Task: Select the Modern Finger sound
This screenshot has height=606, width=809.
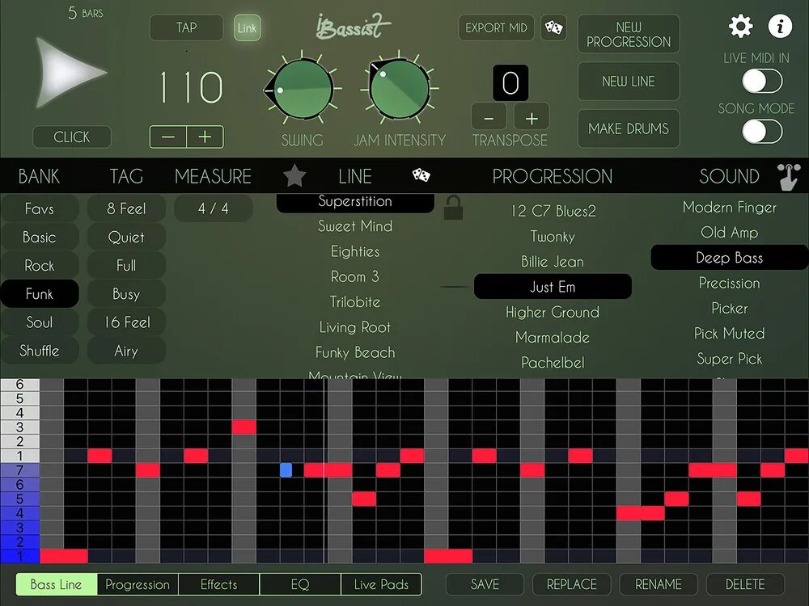Action: coord(730,207)
